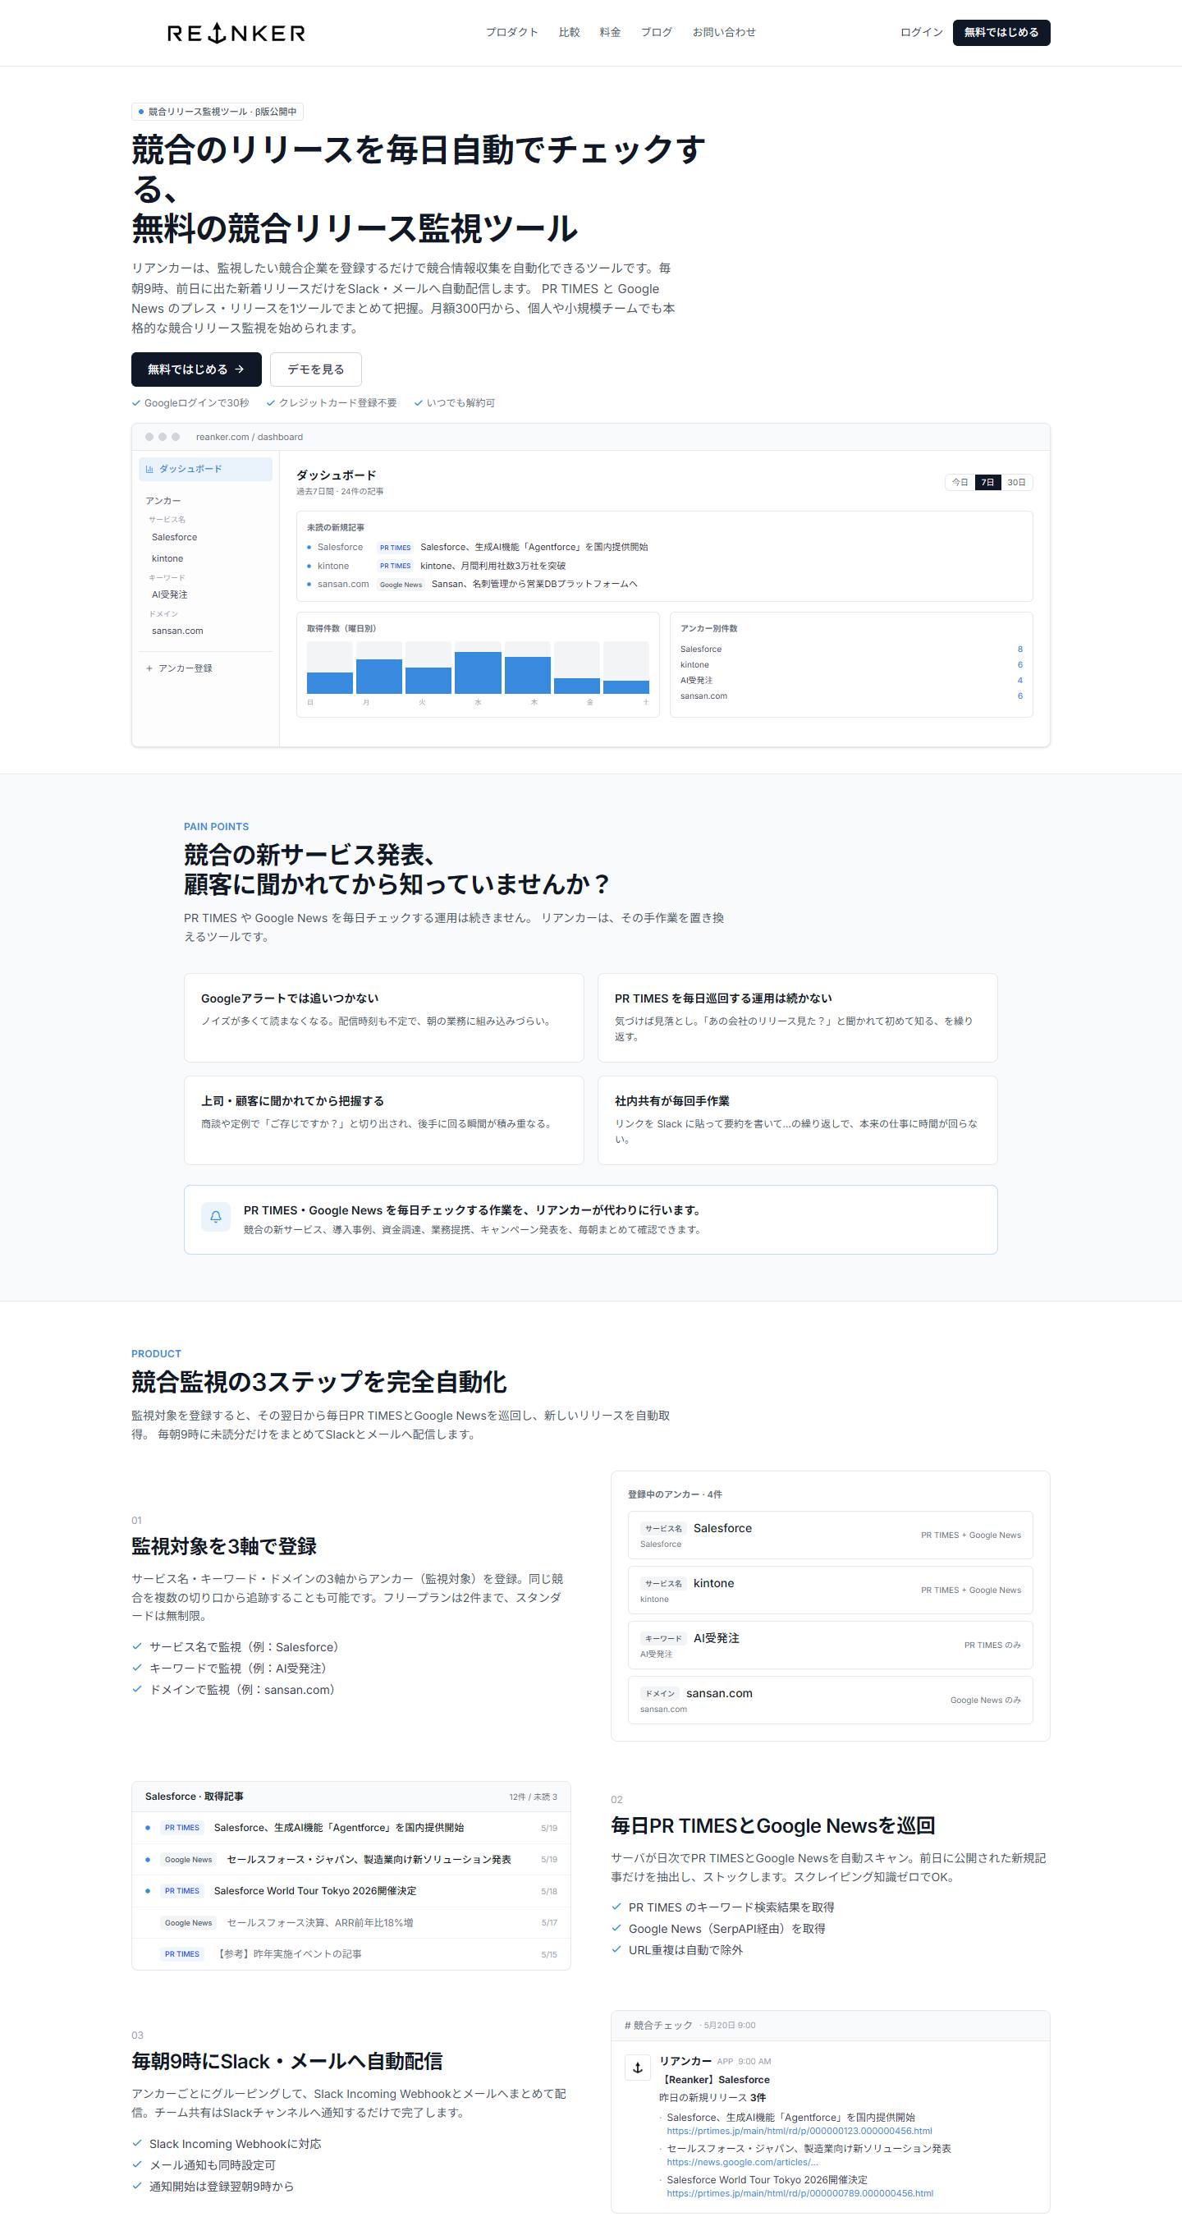Viewport: 1182px width, 2217px height.
Task: Click checkmark beside メール通知も同時設定可
Action: [137, 2165]
